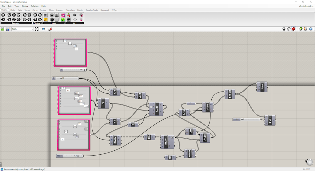Viewport: 315px width, 171px height.
Task: Click the SrfSplit component near Item
Action: [230, 94]
